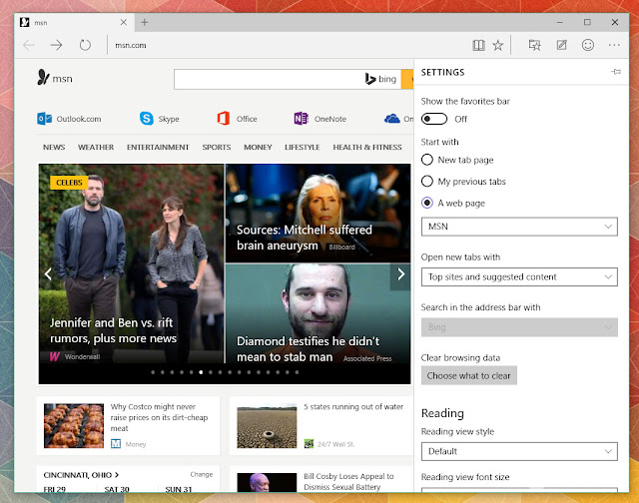The image size is (639, 503).
Task: Open Top sites and suggested content dropdown
Action: click(519, 277)
